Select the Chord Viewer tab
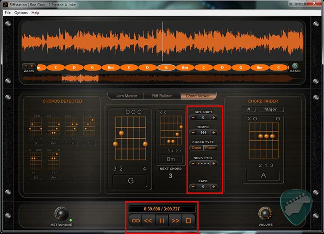324x234 pixels. click(198, 96)
